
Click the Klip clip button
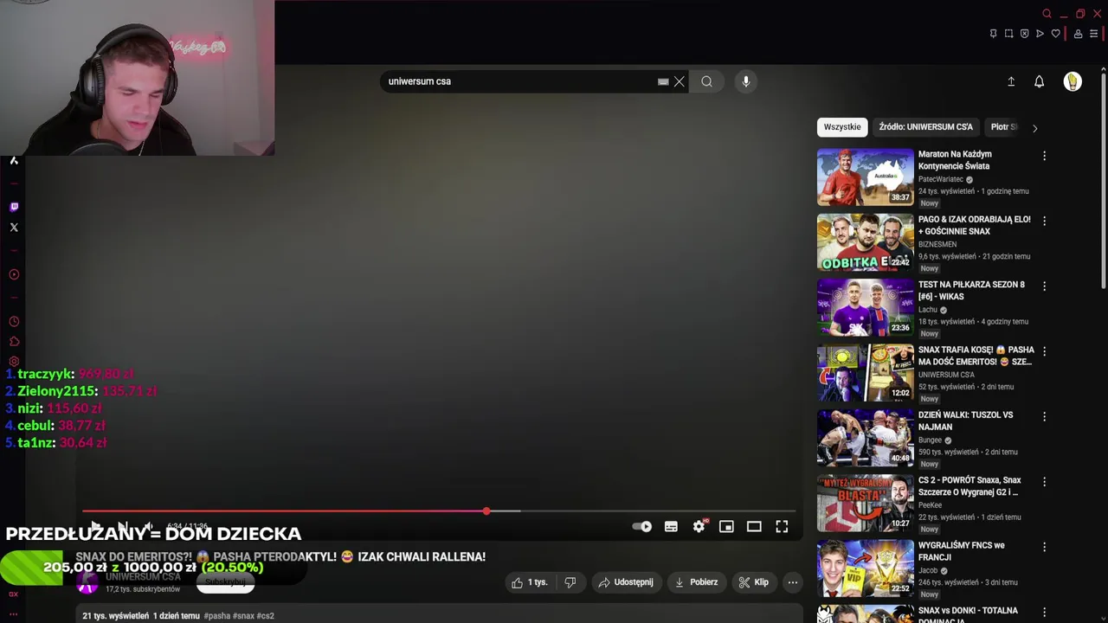coord(754,582)
